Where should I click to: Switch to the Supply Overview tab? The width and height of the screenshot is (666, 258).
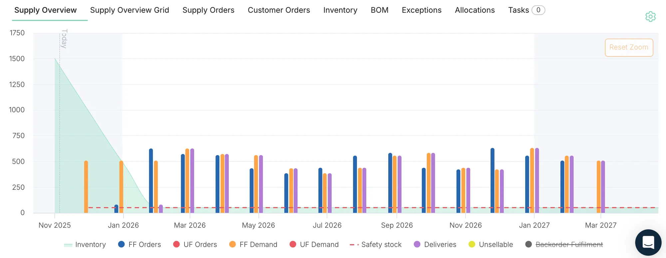(46, 10)
